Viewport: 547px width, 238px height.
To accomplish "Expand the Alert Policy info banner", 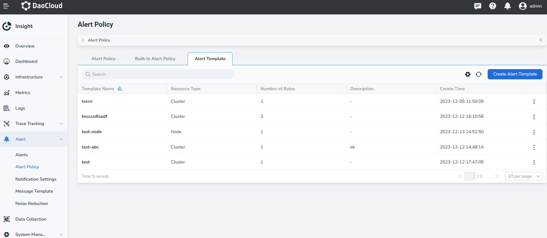I will (83, 40).
